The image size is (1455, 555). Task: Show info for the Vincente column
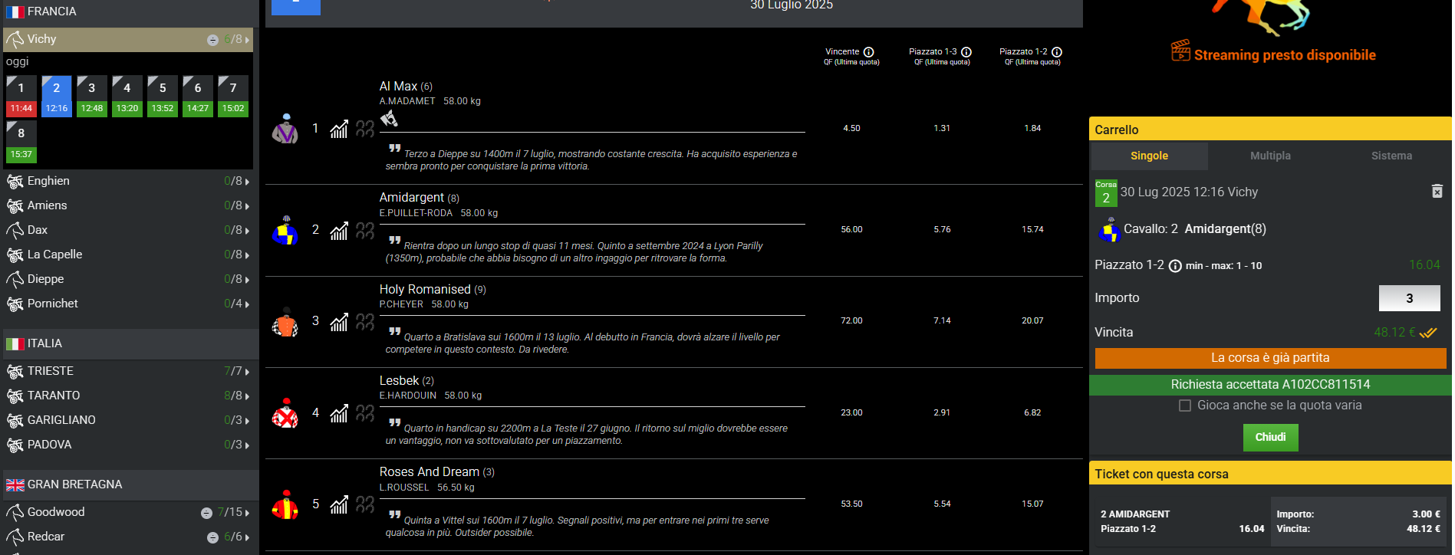(x=868, y=52)
